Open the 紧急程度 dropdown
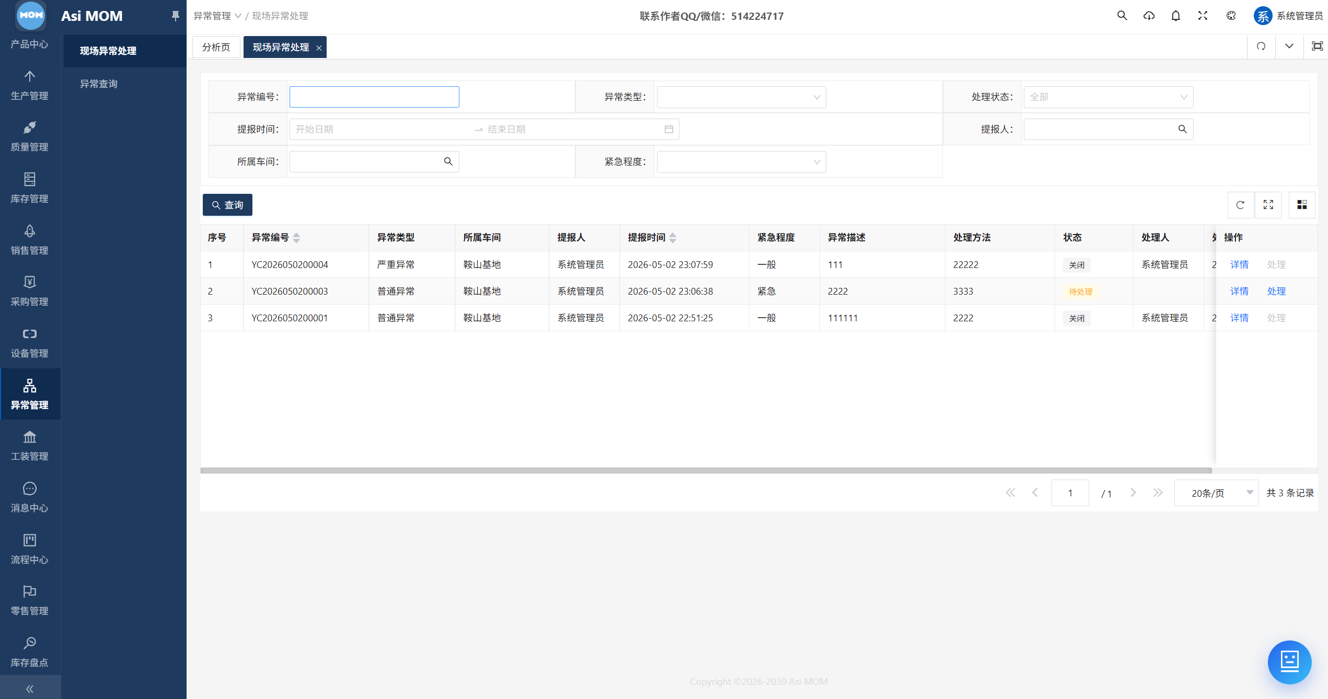Screen dimensions: 1328x699 [x=741, y=162]
